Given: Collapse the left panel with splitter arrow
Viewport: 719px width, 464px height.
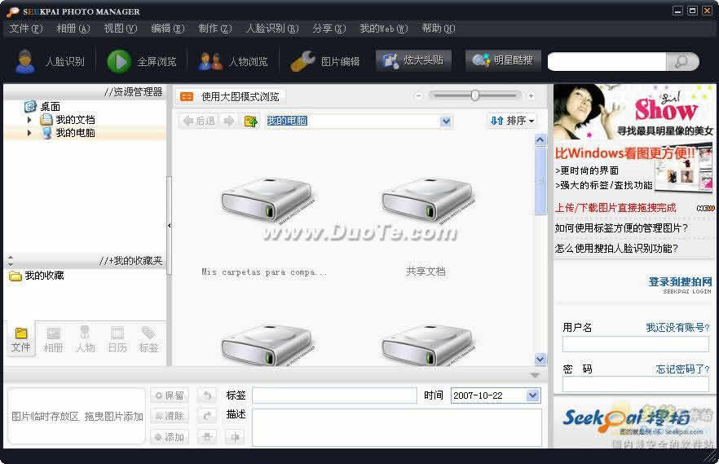Looking at the screenshot, I should (170, 225).
